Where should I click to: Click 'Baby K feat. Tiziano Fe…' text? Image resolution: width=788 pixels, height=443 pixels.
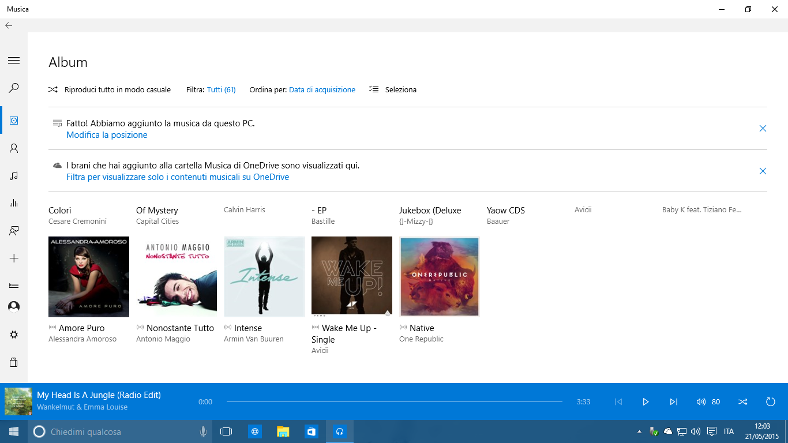click(x=702, y=210)
